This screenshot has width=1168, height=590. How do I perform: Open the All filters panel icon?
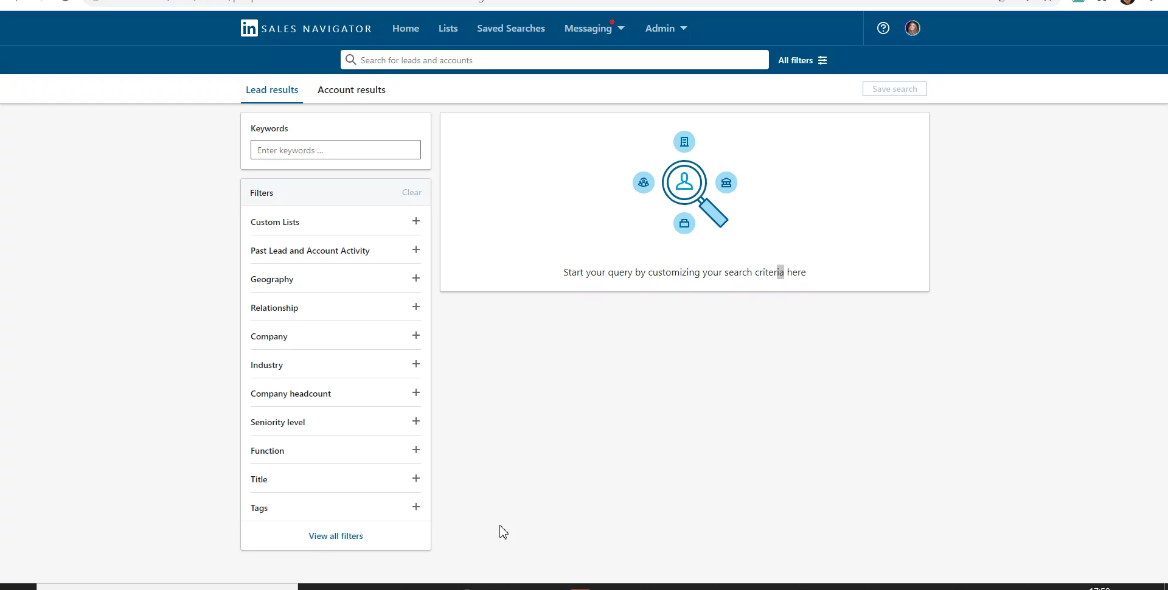(x=822, y=60)
